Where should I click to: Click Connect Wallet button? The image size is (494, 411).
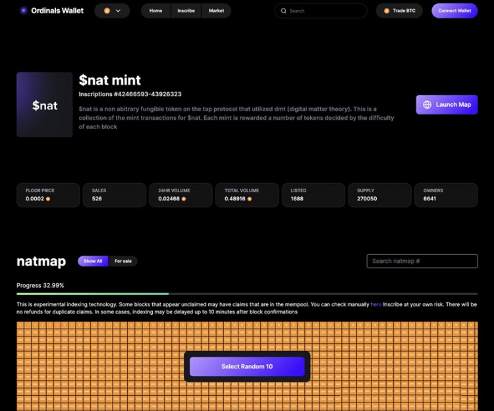[x=454, y=11]
